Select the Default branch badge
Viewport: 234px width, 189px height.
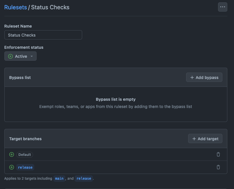point(25,155)
